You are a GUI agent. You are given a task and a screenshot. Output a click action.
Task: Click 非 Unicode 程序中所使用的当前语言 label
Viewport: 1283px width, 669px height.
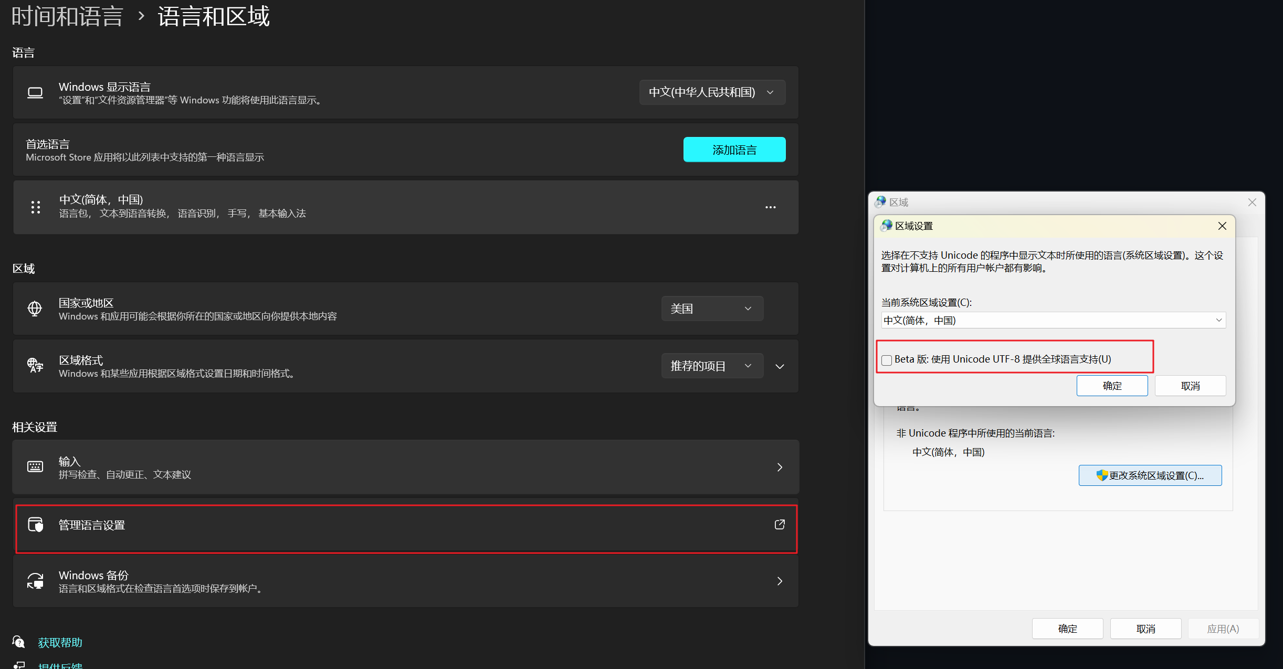point(975,433)
